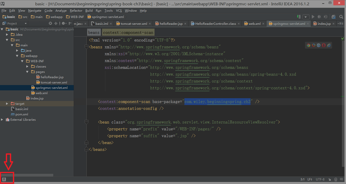Image resolution: width=346 pixels, height=184 pixels.
Task: Switch to the helloReader.jsp tab
Action: tap(171, 24)
